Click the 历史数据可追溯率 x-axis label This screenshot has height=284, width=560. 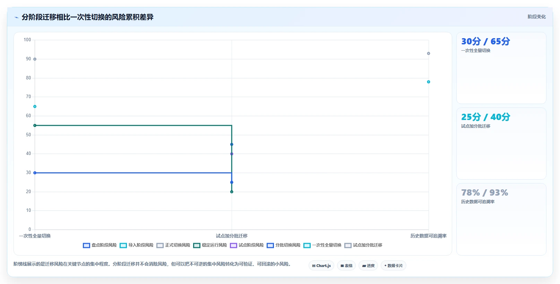tap(429, 236)
